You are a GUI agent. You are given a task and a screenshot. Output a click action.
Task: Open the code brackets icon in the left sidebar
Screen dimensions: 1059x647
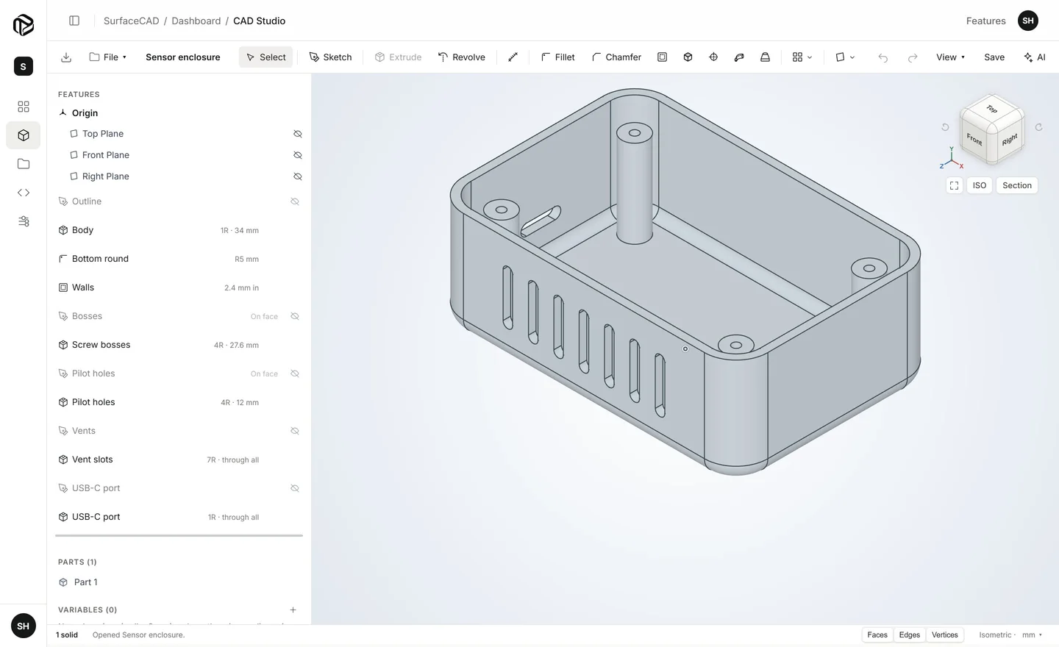pyautogui.click(x=24, y=193)
